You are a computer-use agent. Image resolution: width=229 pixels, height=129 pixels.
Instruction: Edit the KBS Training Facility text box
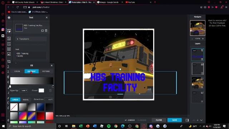pos(31,55)
